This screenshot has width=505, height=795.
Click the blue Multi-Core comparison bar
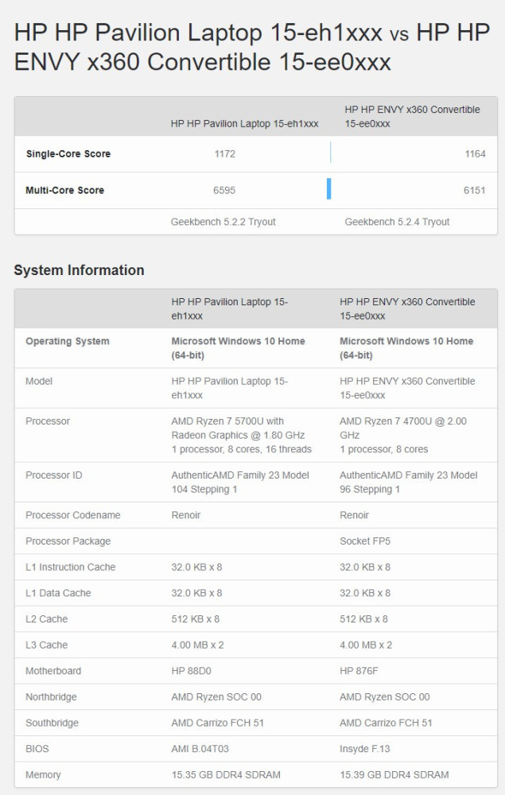(328, 189)
